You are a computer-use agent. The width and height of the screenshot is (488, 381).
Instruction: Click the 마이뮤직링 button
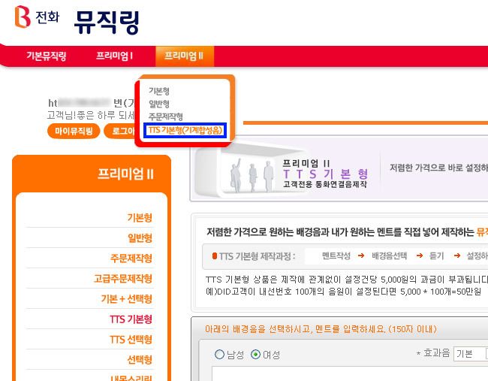coord(74,131)
